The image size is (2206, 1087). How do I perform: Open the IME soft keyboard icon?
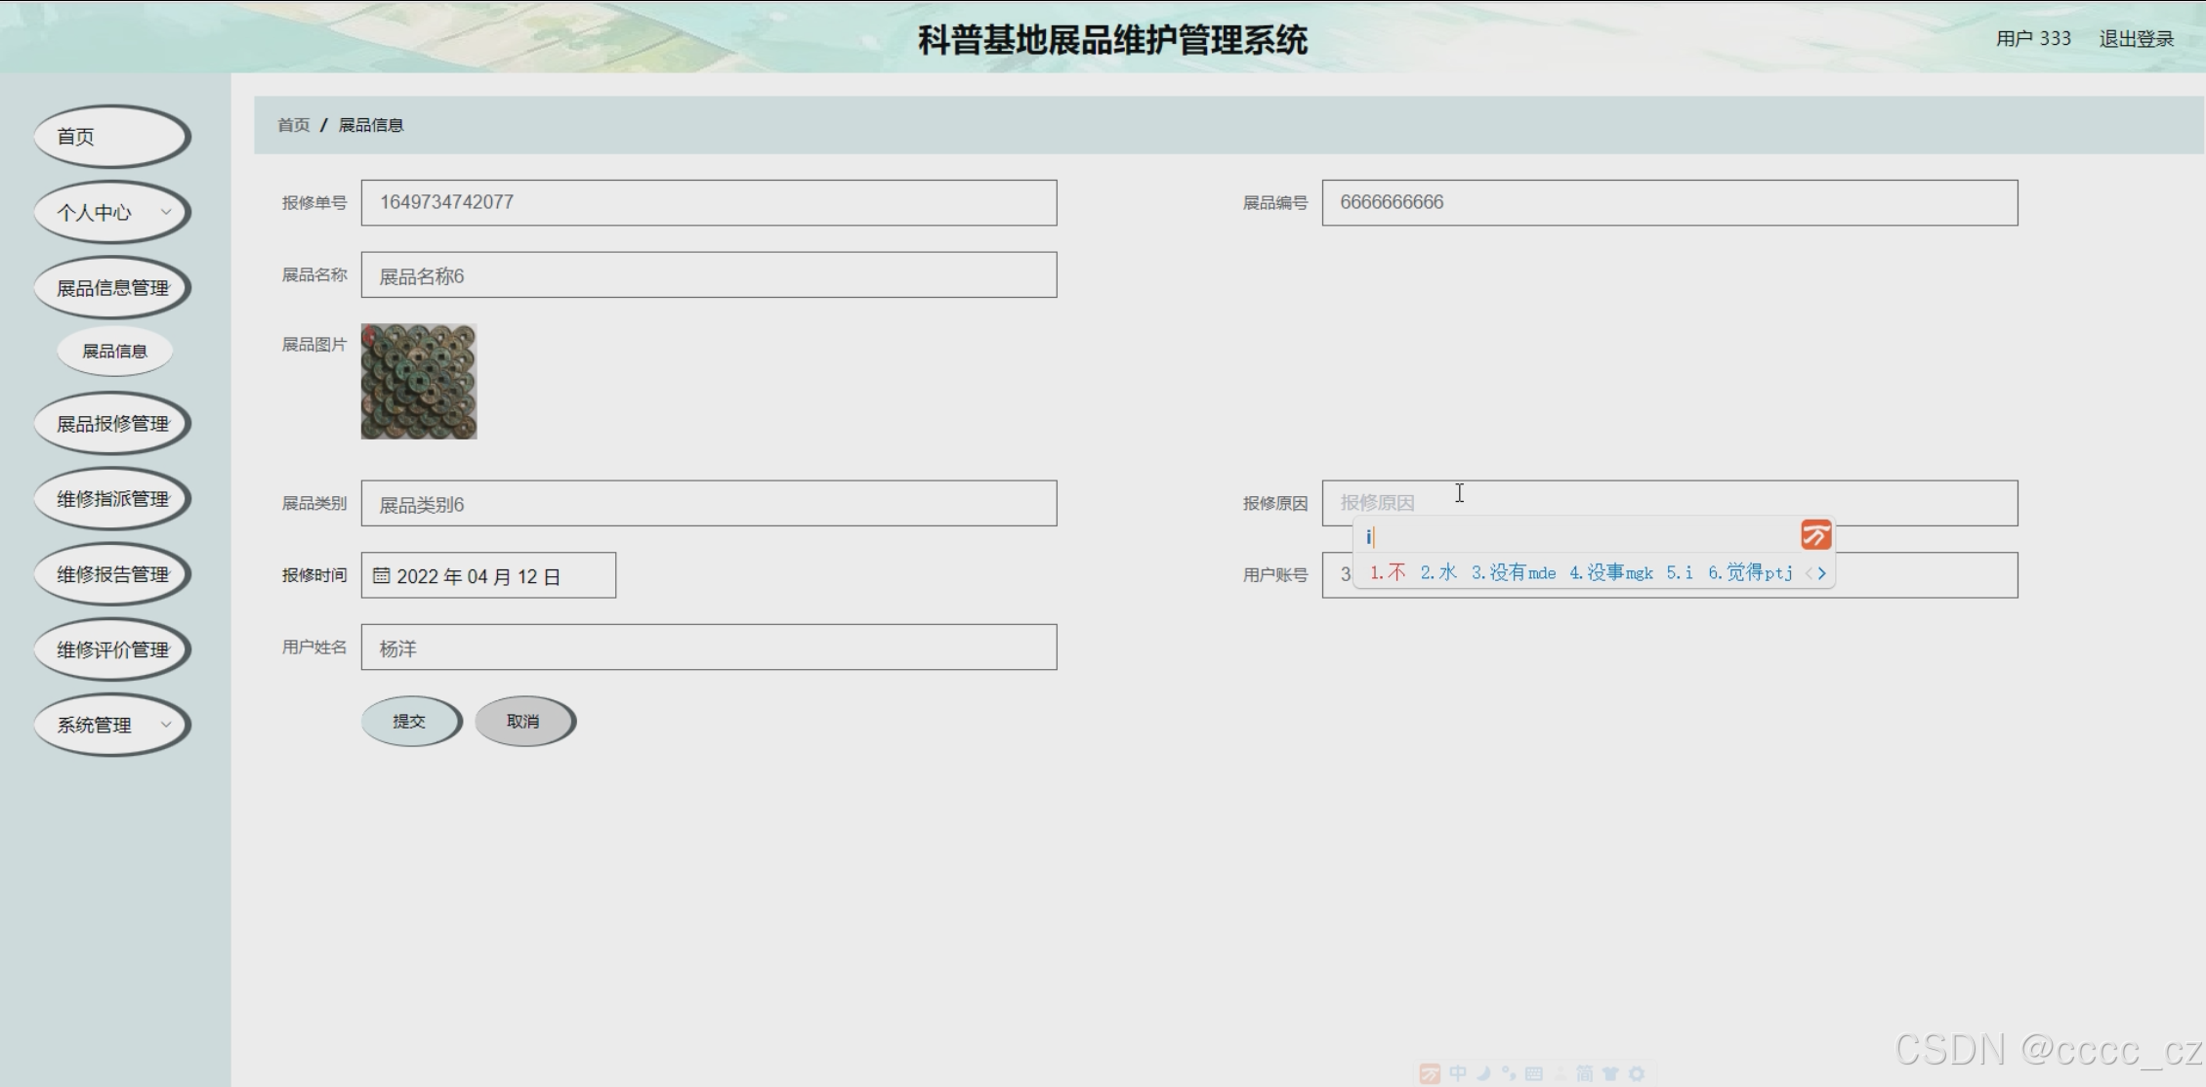point(1534,1074)
